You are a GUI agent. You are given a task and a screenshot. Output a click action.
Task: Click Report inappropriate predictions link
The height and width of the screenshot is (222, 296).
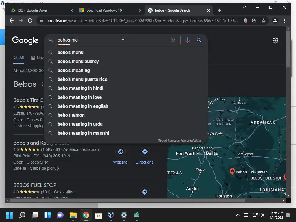tap(180, 141)
